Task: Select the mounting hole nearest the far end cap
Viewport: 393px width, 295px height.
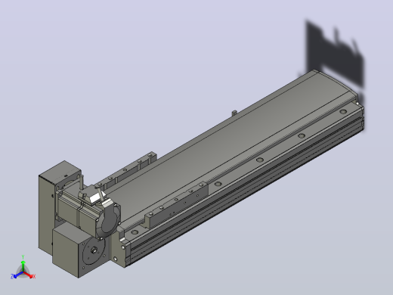Action: 343,111
